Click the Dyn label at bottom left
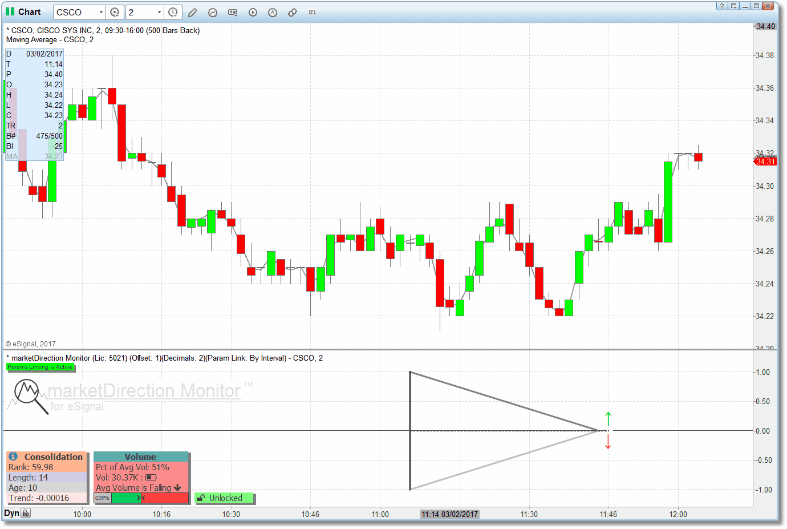 pyautogui.click(x=11, y=513)
